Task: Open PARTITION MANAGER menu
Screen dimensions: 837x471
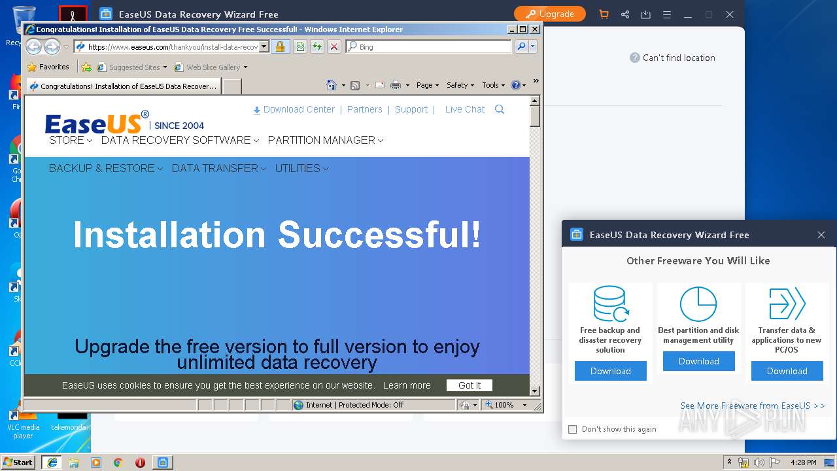Action: 326,140
